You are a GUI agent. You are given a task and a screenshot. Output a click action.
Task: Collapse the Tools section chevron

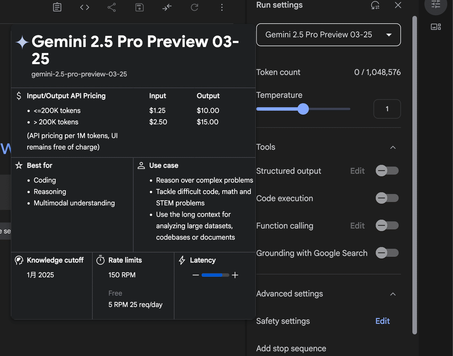(393, 147)
